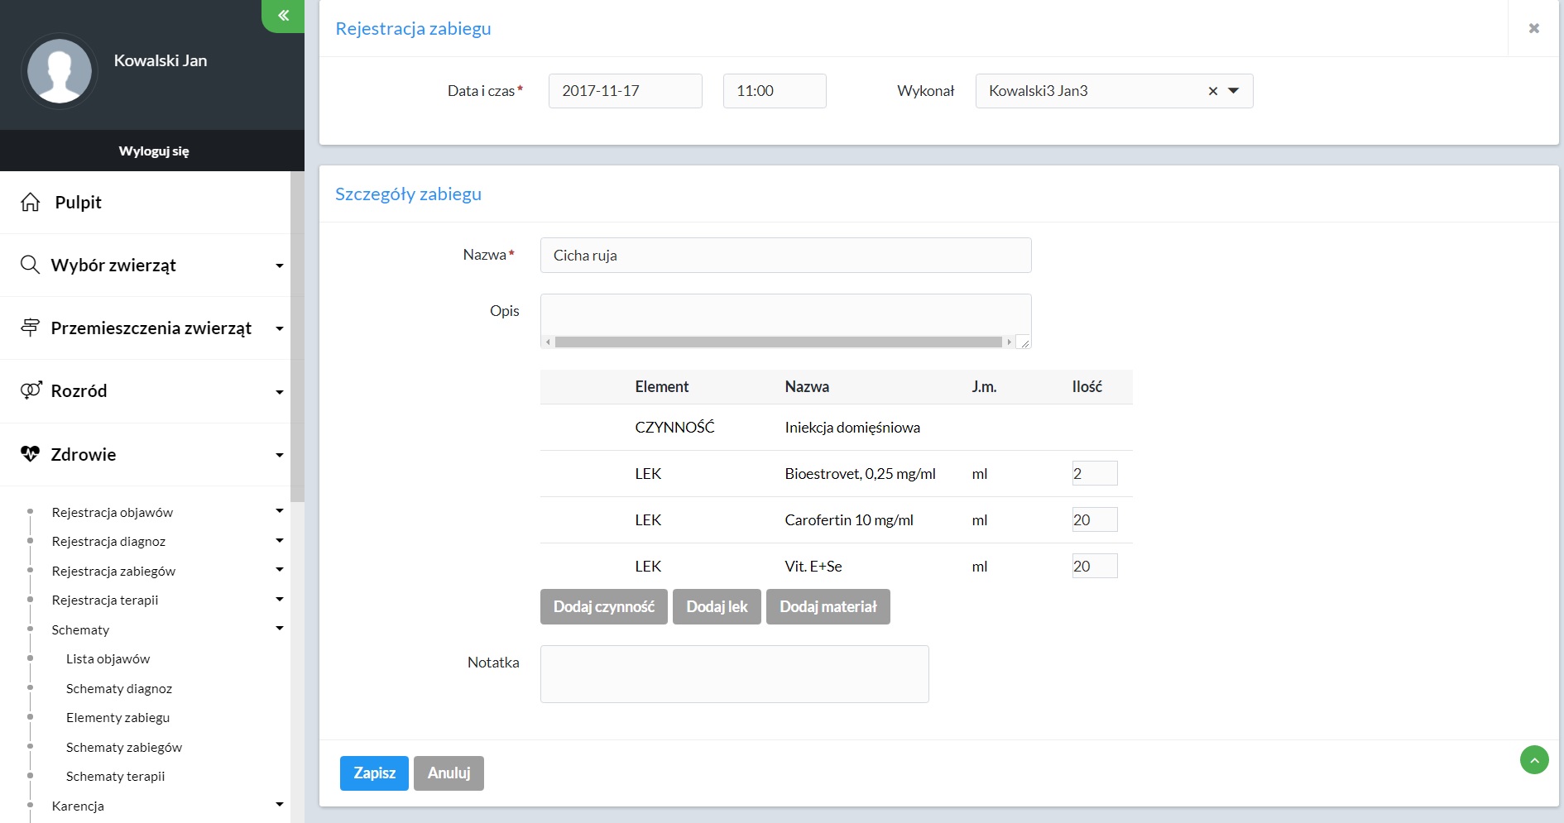Select Karencja in sidebar
The image size is (1564, 823).
(78, 806)
